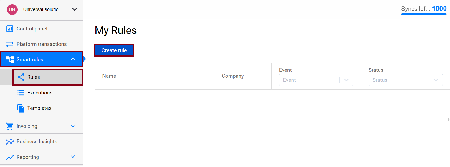450x167 pixels.
Task: Click the Reporting trend line icon
Action: coord(9,157)
